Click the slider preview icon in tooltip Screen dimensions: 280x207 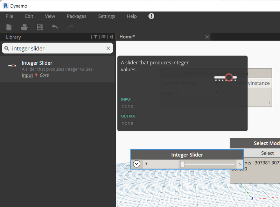[x=226, y=78]
